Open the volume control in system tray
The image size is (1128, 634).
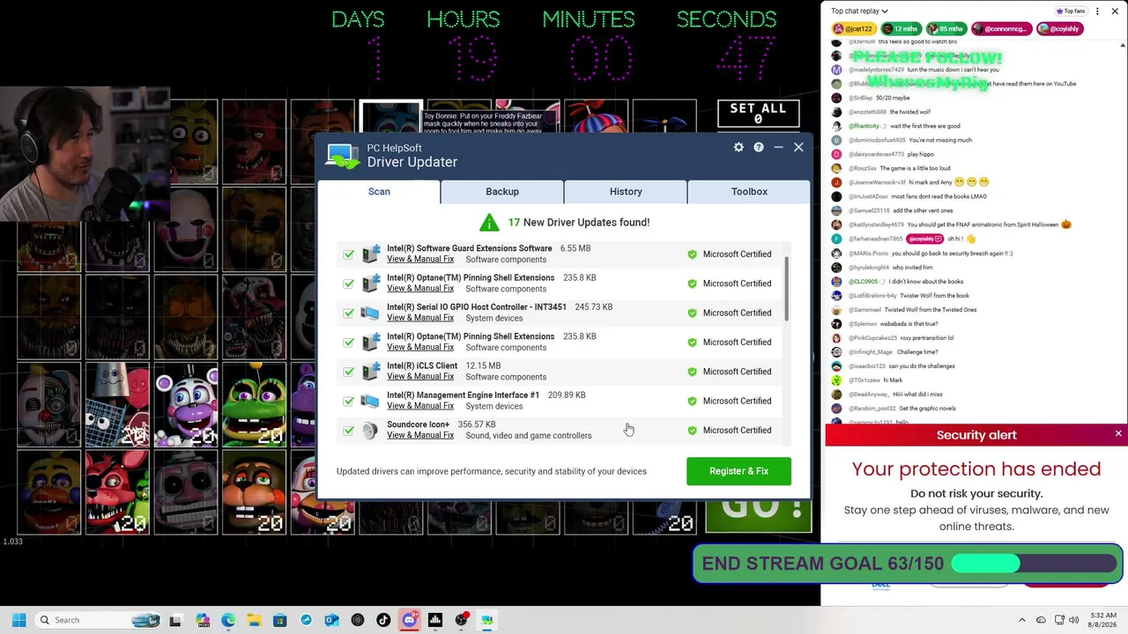(1073, 620)
